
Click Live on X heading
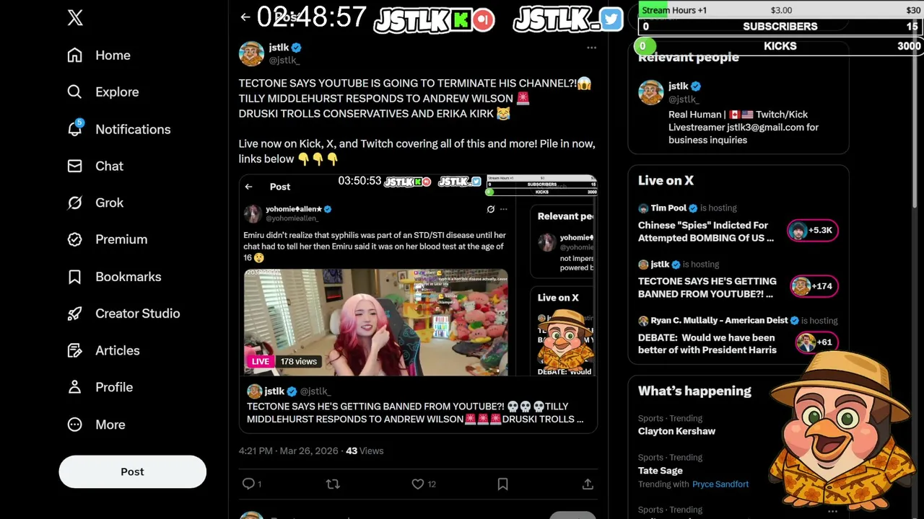click(x=666, y=180)
